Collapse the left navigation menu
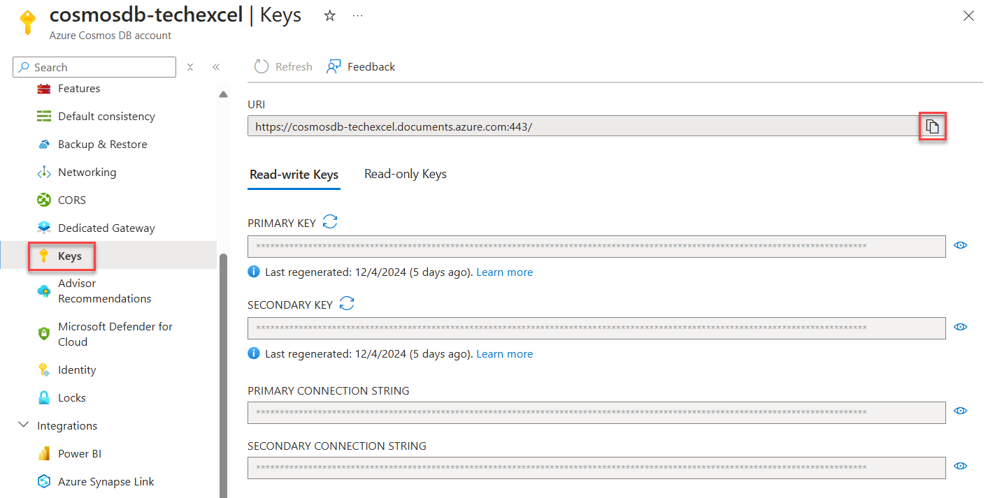995x498 pixels. click(216, 66)
